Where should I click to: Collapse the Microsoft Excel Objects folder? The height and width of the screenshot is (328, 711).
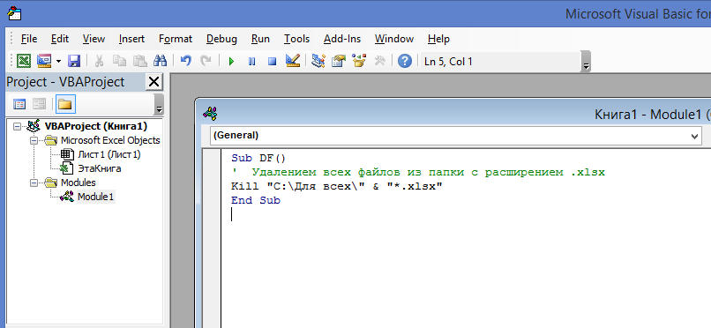tap(34, 141)
